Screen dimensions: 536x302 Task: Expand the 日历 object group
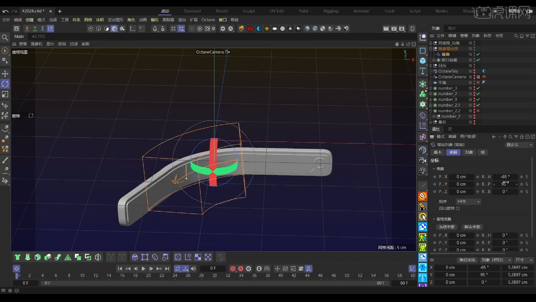pyautogui.click(x=431, y=66)
